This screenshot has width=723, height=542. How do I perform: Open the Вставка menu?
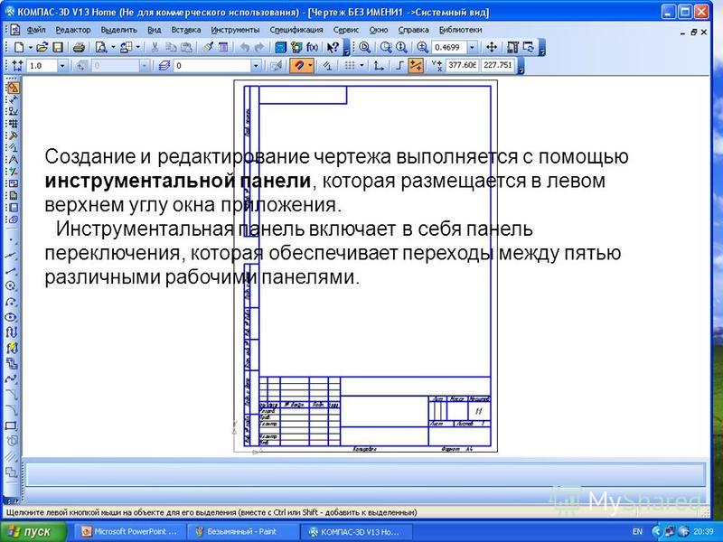186,30
